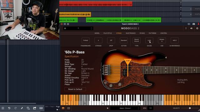Select the grid view icon next to keyboard icon
Screen dimensions: 200x112
69,108
